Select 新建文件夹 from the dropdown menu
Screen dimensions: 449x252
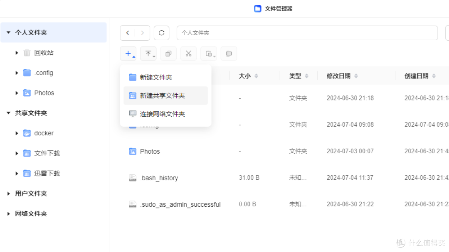(x=156, y=77)
